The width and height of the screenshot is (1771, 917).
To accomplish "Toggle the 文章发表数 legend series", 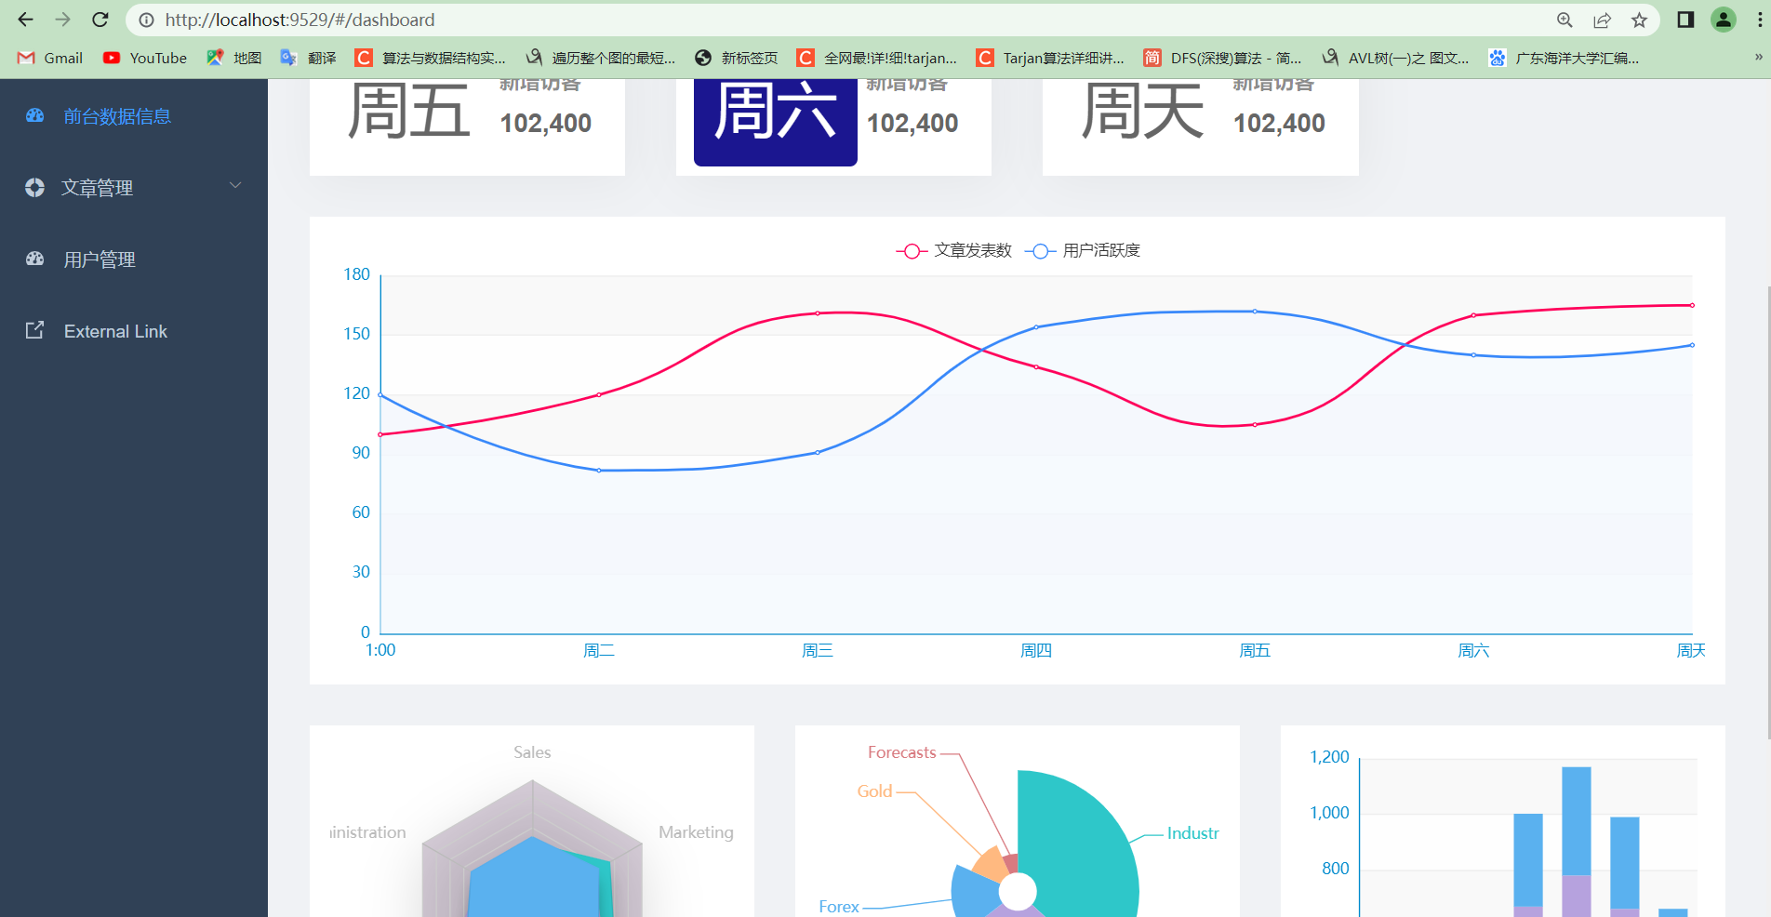I will [x=953, y=251].
